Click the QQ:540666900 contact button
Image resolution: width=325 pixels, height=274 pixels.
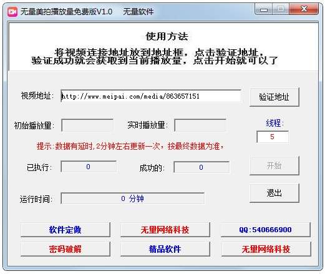tap(266, 230)
